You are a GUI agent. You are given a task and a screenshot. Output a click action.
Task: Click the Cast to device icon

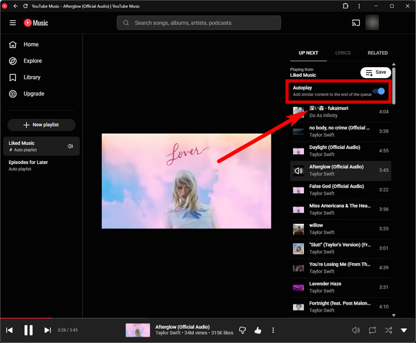(356, 23)
